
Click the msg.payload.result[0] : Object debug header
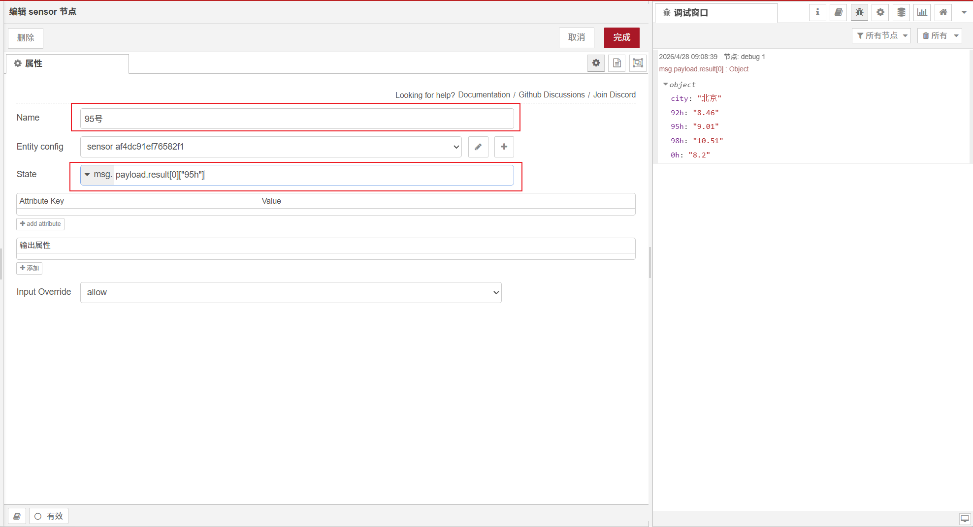point(704,69)
